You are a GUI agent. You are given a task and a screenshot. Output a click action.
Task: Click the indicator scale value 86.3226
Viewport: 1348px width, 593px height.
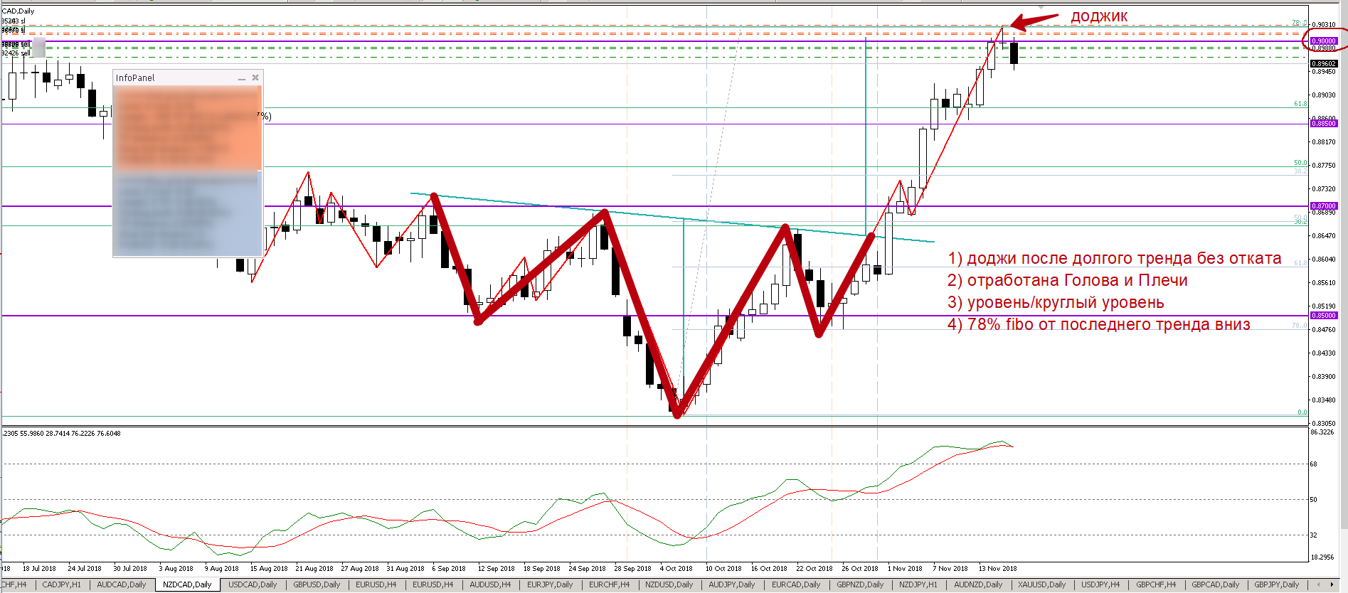point(1323,432)
